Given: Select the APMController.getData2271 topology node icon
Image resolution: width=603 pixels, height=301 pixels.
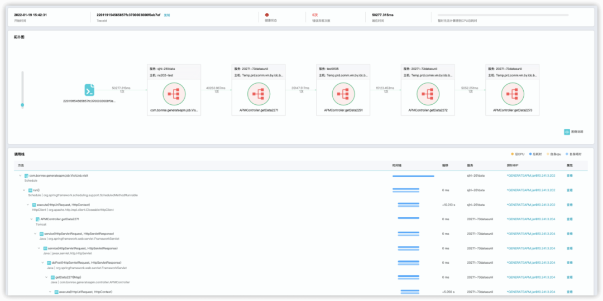Looking at the screenshot, I should tap(259, 93).
